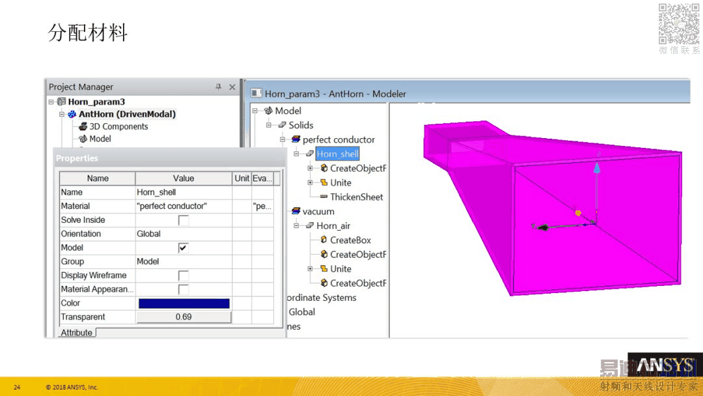
Task: Click the yellow origin point in viewport
Action: point(579,213)
